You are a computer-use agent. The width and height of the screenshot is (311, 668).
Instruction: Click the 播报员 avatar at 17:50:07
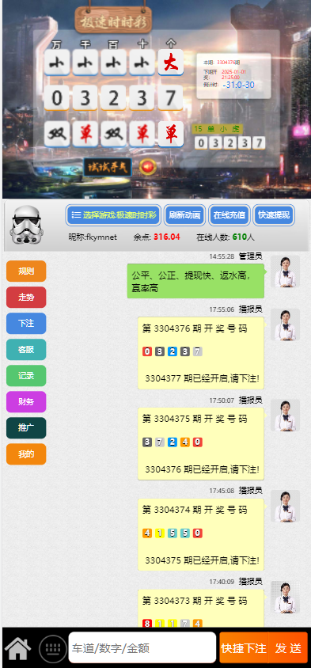tap(285, 416)
